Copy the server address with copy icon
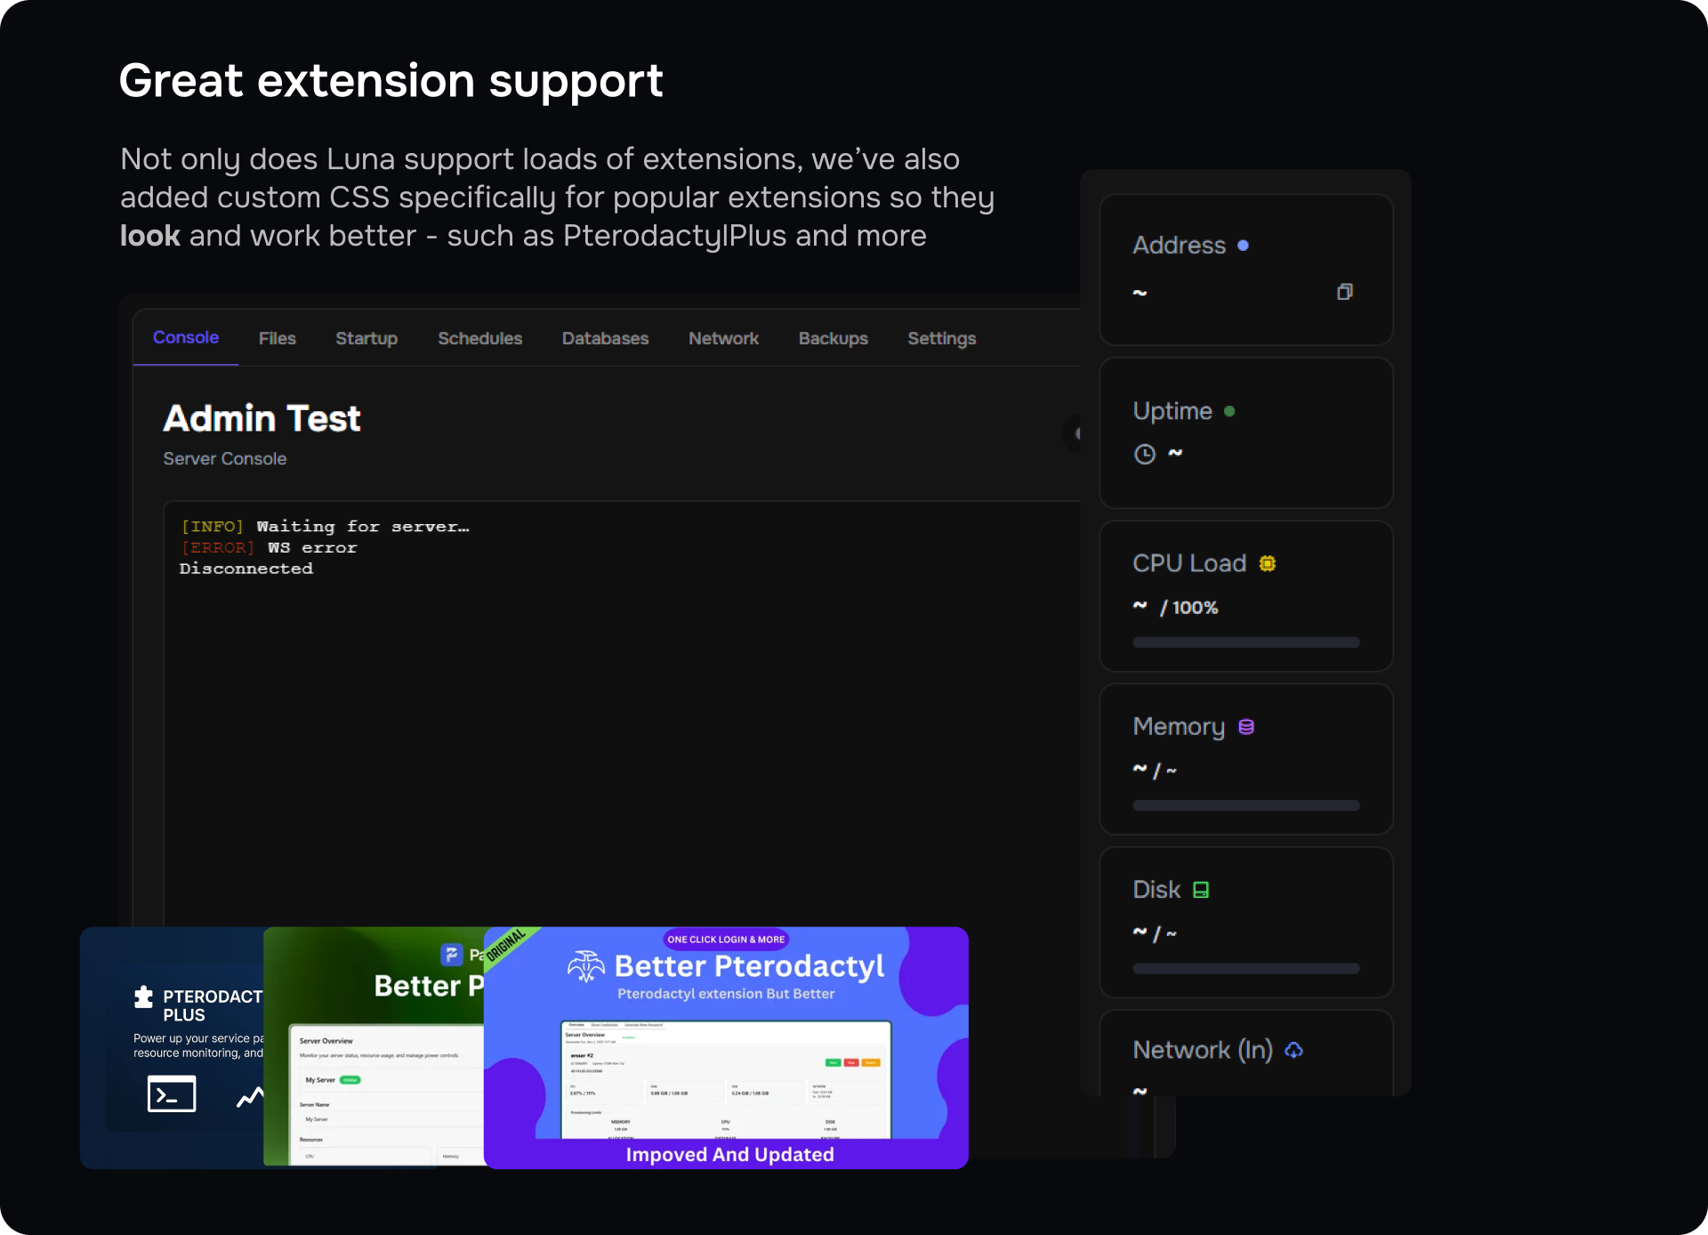 pos(1344,292)
